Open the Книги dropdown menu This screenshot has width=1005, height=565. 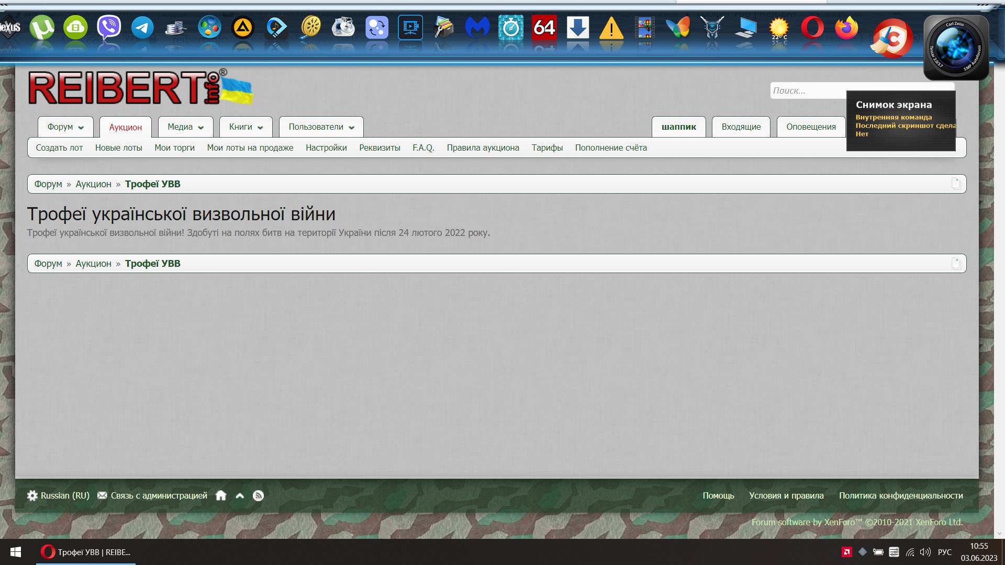click(x=245, y=127)
